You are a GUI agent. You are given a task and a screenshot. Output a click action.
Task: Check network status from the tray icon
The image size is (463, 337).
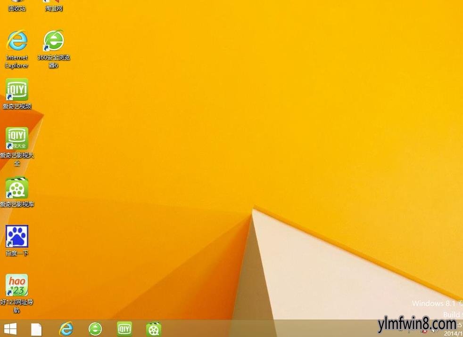[x=424, y=330]
